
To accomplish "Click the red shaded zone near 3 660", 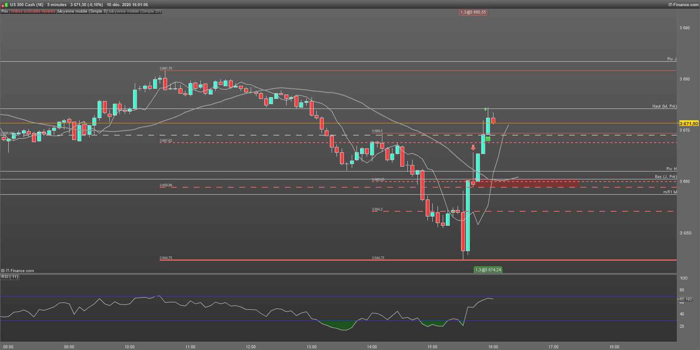I will pyautogui.click(x=521, y=183).
